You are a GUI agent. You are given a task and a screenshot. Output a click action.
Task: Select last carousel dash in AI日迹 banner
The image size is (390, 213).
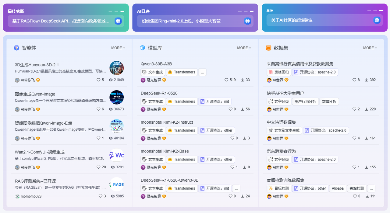point(252,11)
